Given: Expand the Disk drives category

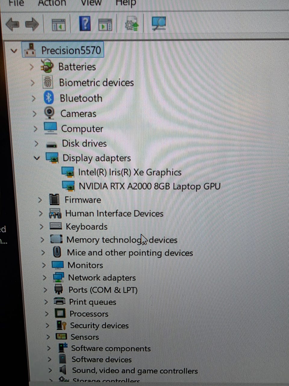Looking at the screenshot, I should coord(36,144).
